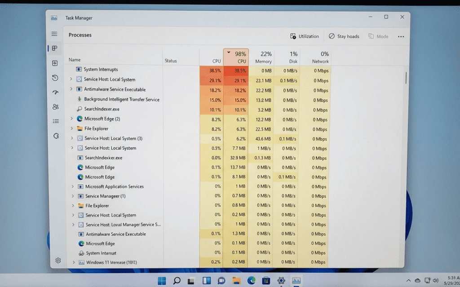Screen dimensions: 460x287
Task: Open the Details list icon in the sidebar
Action: click(x=56, y=121)
